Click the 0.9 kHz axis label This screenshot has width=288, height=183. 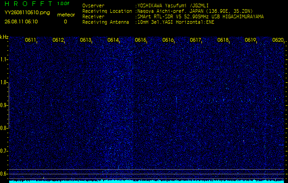(x=4, y=105)
